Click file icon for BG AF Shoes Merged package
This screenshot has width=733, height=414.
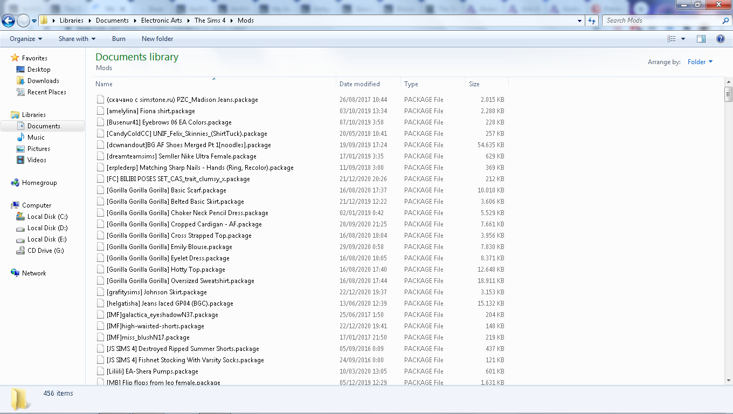tap(100, 145)
